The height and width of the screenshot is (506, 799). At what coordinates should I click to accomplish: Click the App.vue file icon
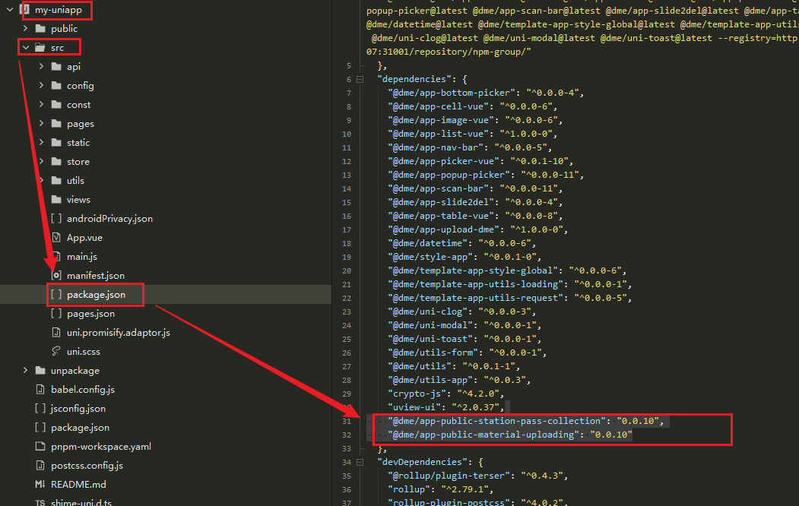(x=55, y=238)
